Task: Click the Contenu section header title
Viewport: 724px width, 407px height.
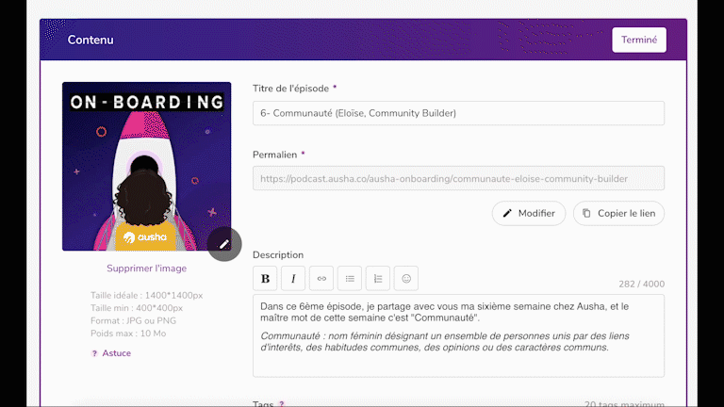Action: click(x=90, y=40)
